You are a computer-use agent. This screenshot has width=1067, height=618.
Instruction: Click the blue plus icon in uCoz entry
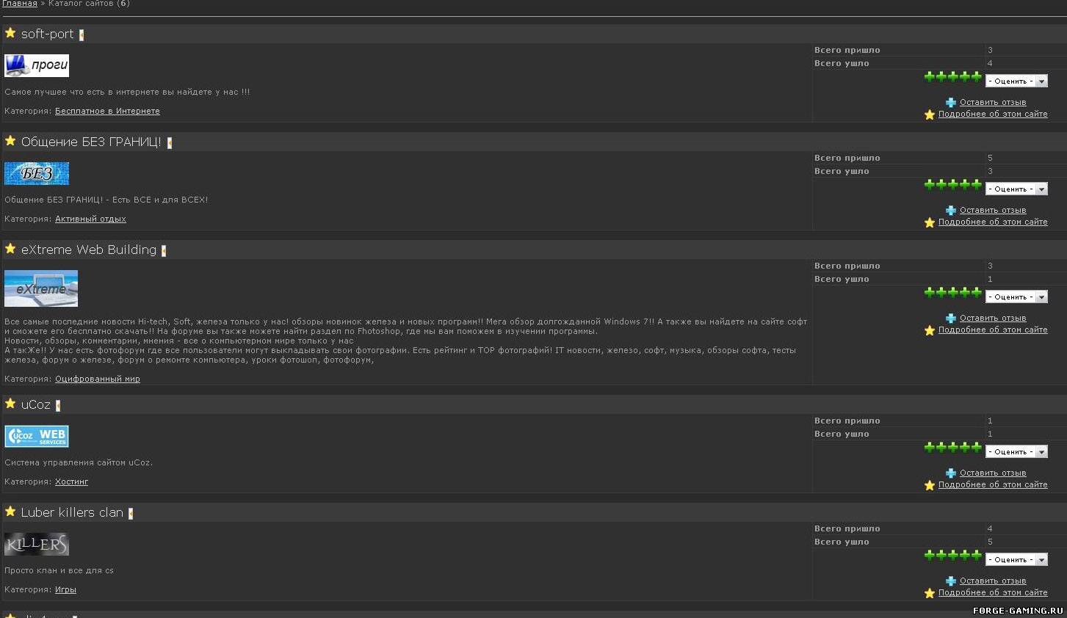[x=951, y=473]
